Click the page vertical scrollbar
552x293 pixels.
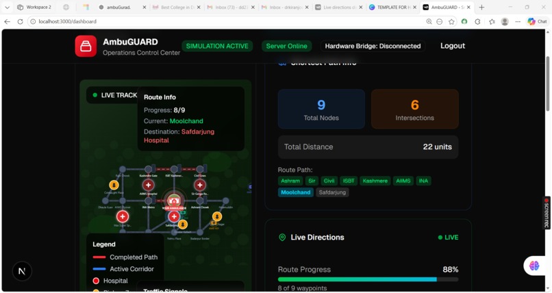(547, 84)
